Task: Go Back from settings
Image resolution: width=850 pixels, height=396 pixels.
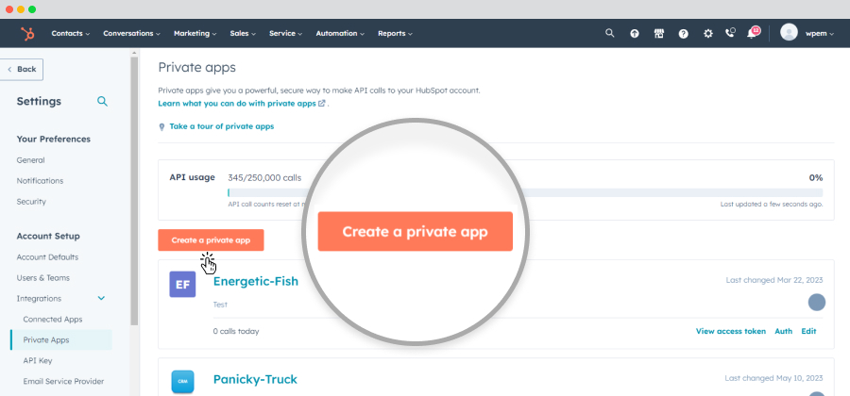Action: (x=22, y=69)
